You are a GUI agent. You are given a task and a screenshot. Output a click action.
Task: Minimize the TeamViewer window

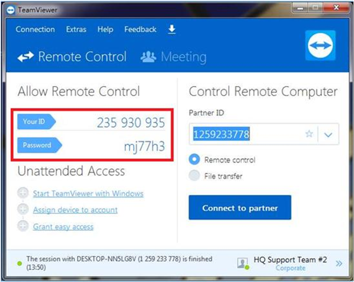(301, 8)
